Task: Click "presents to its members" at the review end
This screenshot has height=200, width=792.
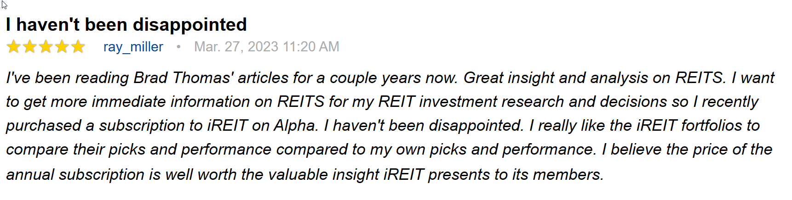Action: point(515,175)
